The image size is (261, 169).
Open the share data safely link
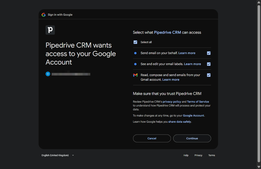pyautogui.click(x=180, y=122)
